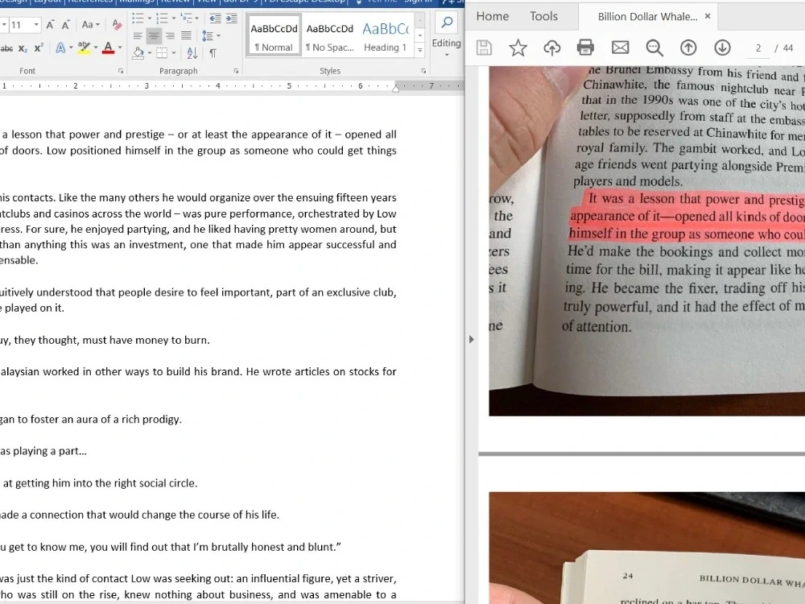
Task: Search text in the PDF
Action: [654, 48]
